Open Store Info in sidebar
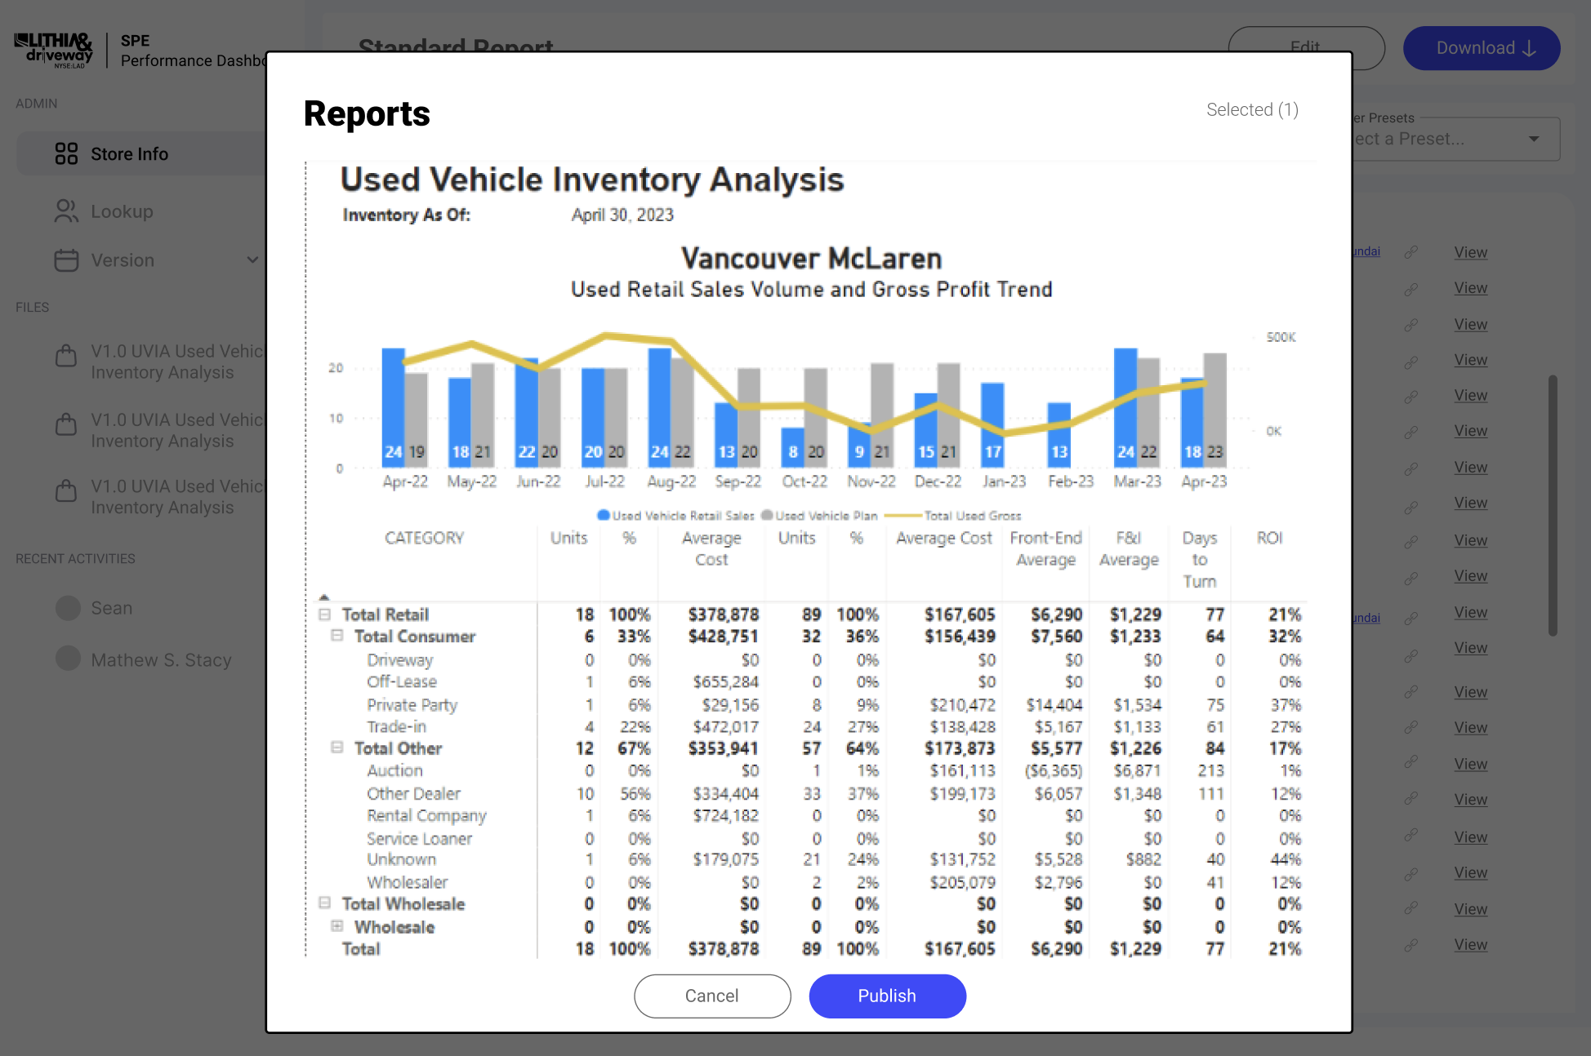The image size is (1591, 1056). point(129,154)
